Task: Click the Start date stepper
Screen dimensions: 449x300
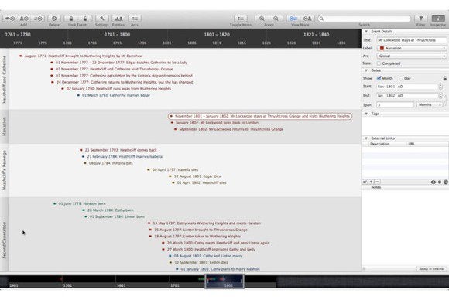Action: point(441,87)
